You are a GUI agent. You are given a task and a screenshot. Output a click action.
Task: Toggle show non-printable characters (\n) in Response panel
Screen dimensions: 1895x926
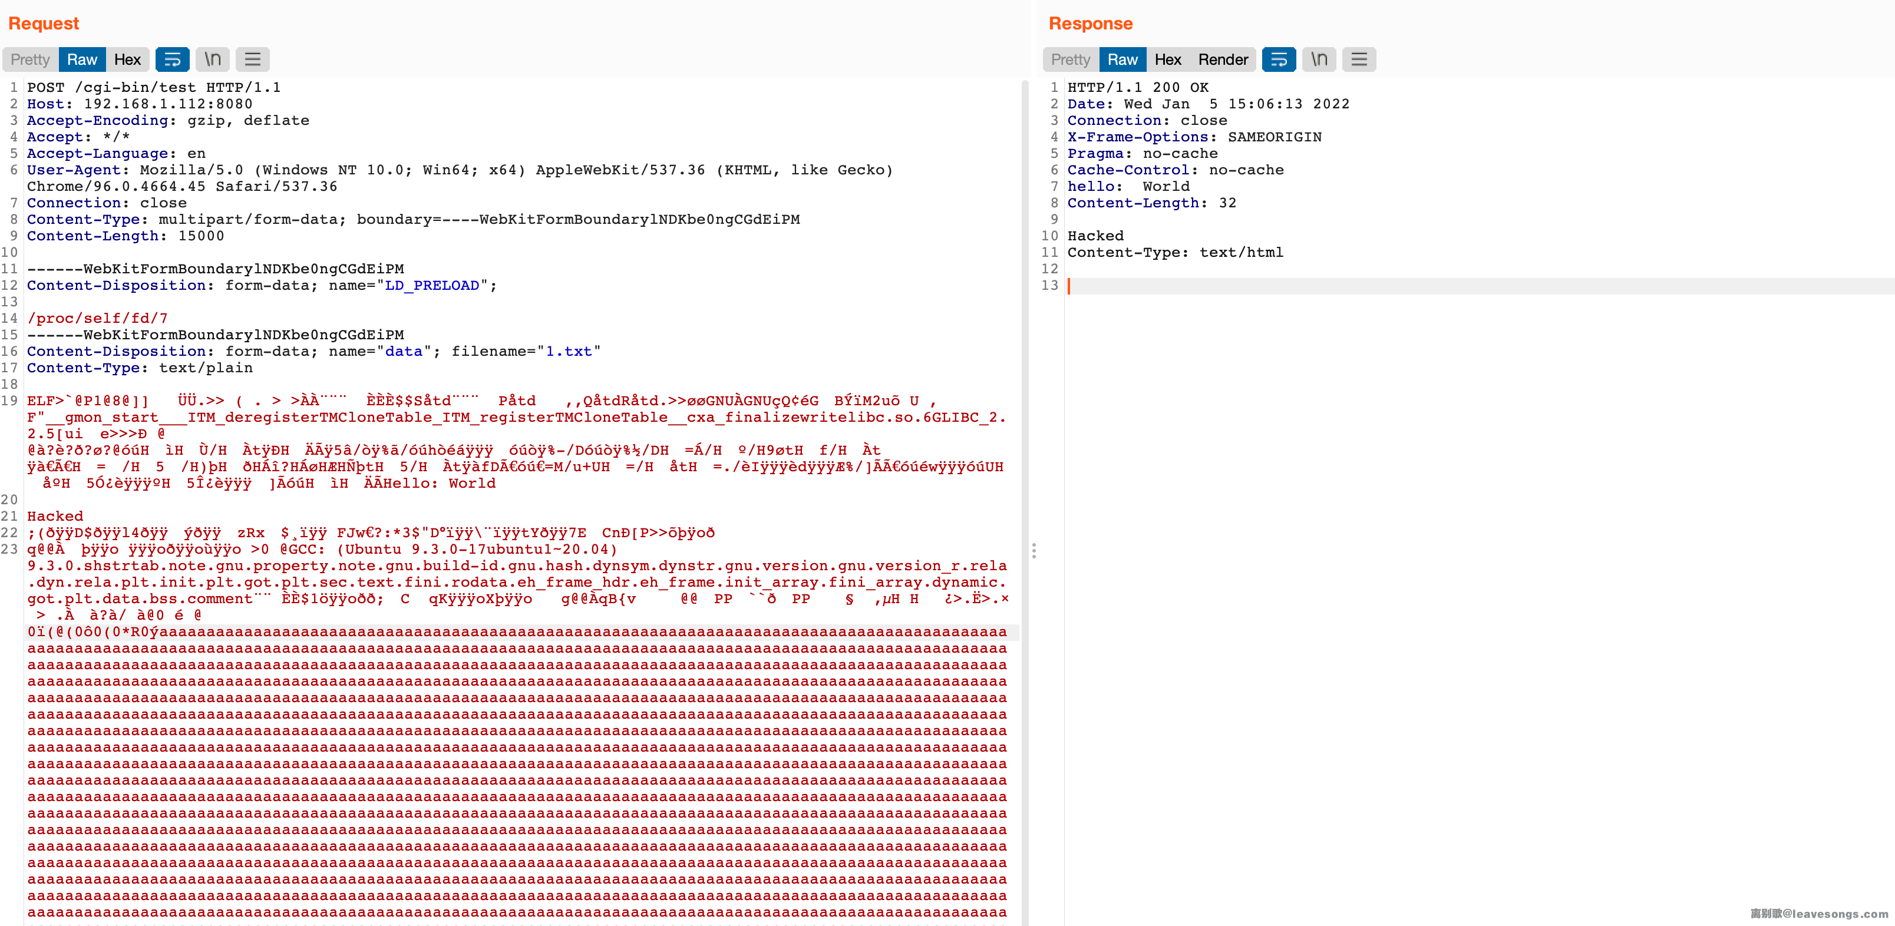(1319, 59)
